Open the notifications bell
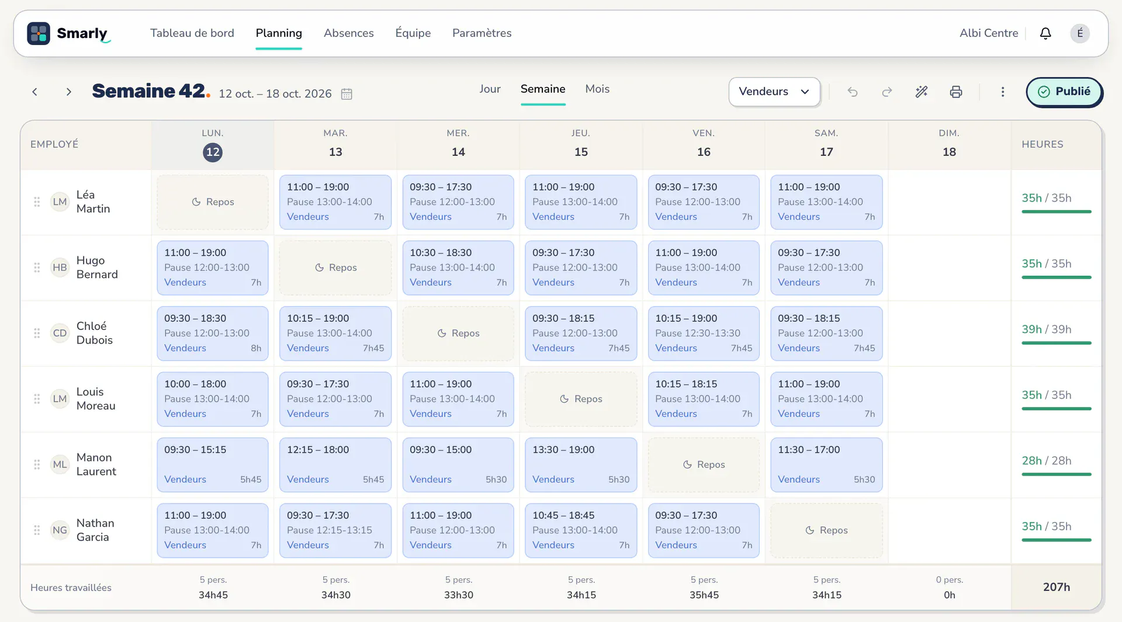Viewport: 1122px width, 622px height. [x=1045, y=33]
